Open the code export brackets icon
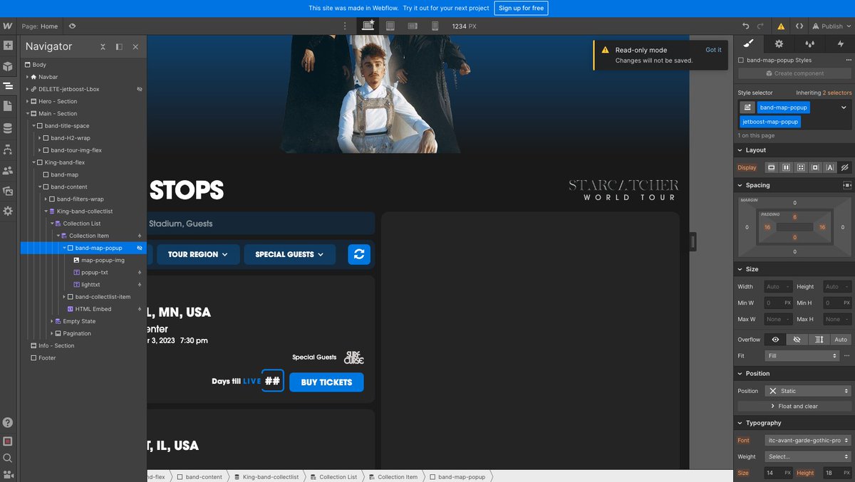This screenshot has width=855, height=482. pos(800,26)
